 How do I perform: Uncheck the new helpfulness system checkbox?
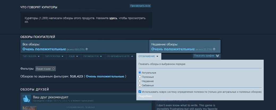tap(140, 91)
